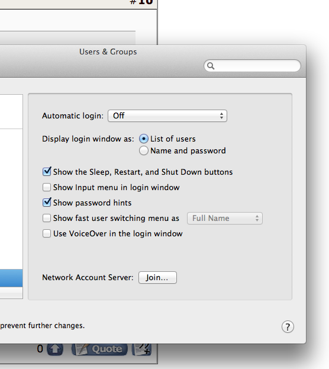Screen dimensions: 329x369
Task: Open the Full Name dropdown
Action: (x=225, y=218)
